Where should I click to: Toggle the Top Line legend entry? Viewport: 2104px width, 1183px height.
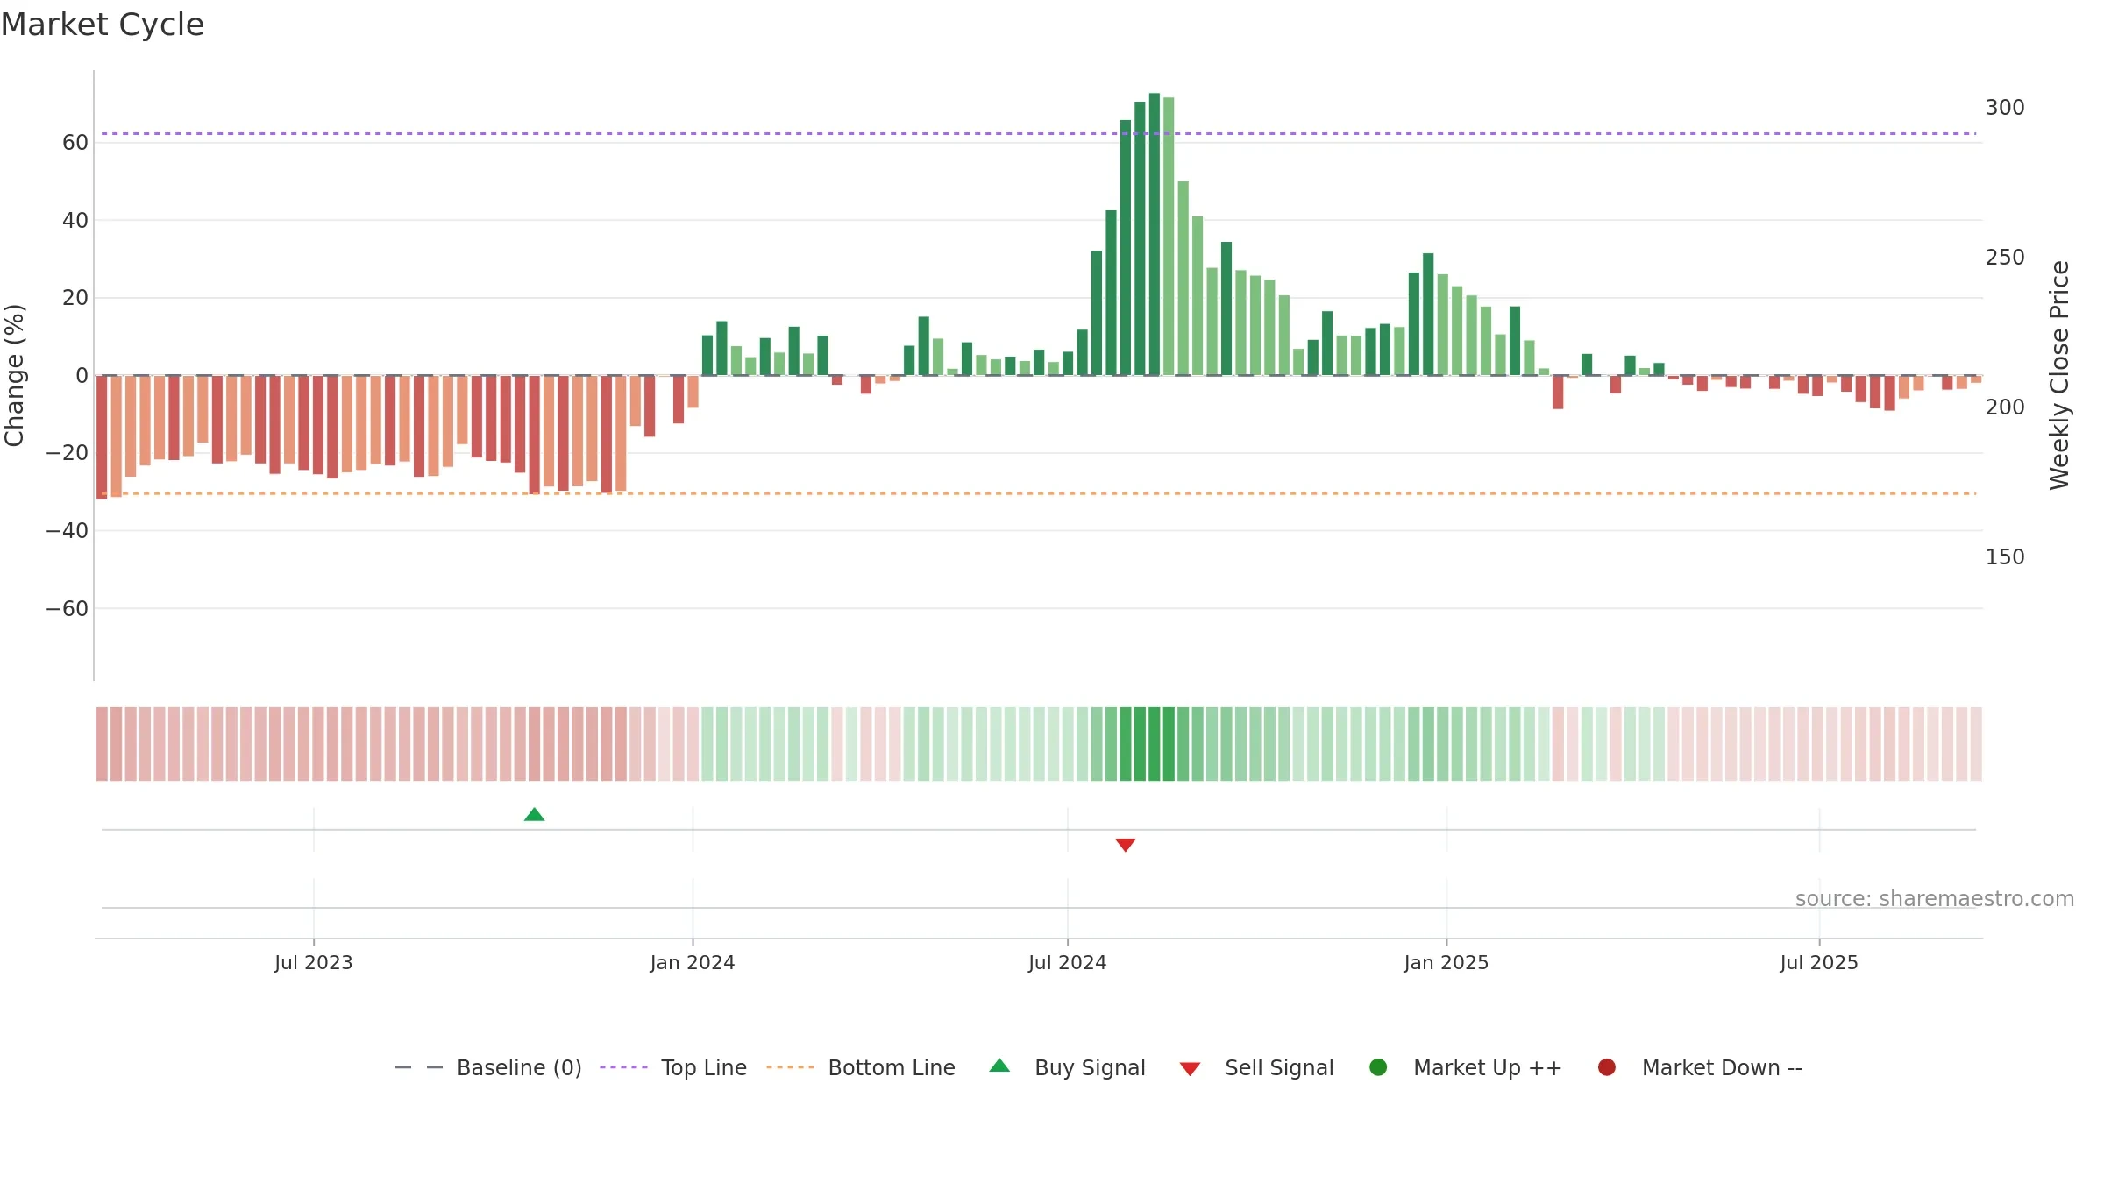pyautogui.click(x=673, y=1067)
